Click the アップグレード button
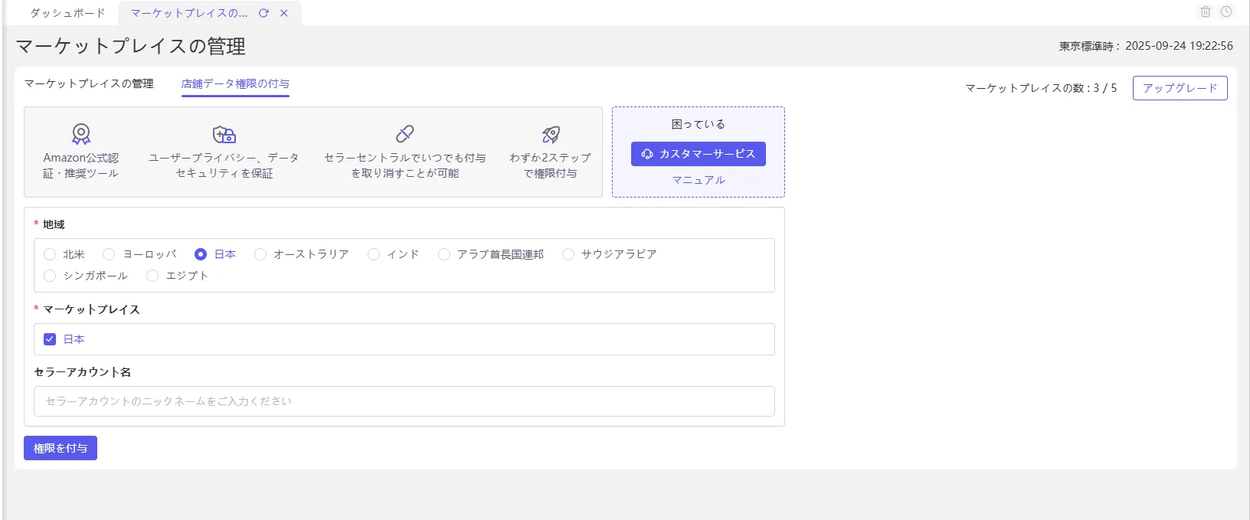The width and height of the screenshot is (1250, 520). pyautogui.click(x=1180, y=88)
